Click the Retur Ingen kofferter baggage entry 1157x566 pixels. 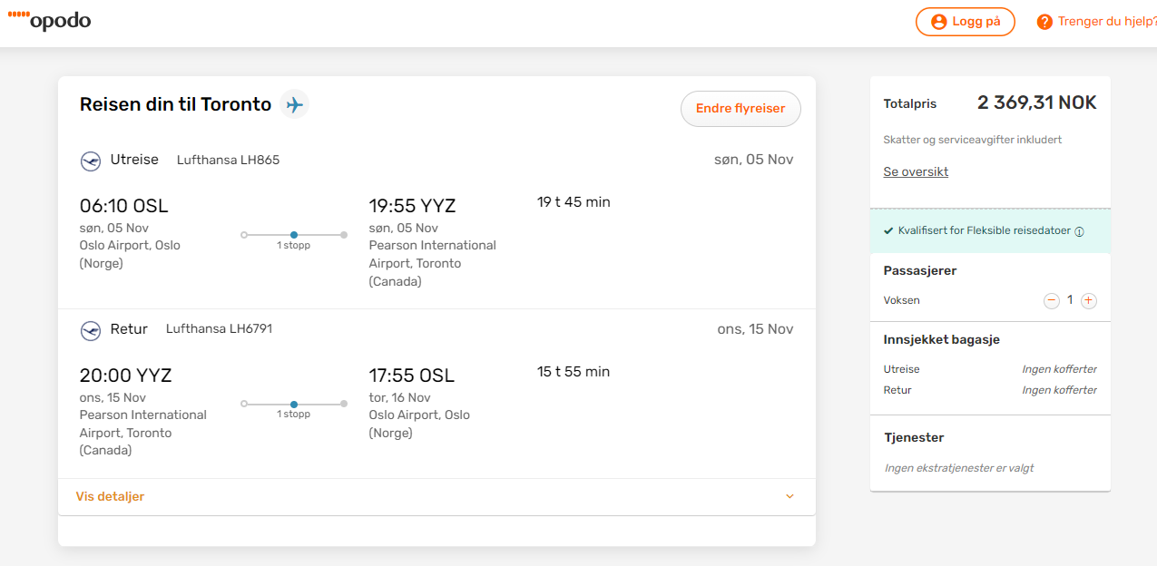point(1060,390)
